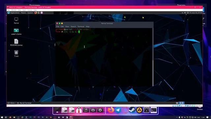Open README.license file on the desktop
Image resolution: width=211 pixels, height=119 pixels.
pos(16,42)
